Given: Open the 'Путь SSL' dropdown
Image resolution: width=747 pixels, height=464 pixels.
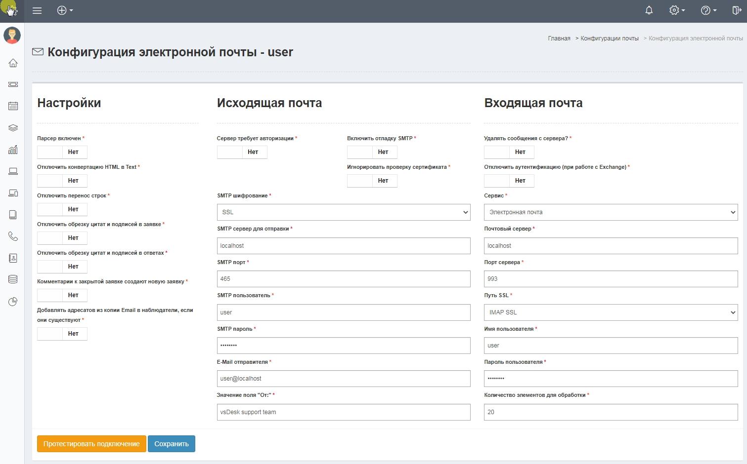Looking at the screenshot, I should [611, 312].
